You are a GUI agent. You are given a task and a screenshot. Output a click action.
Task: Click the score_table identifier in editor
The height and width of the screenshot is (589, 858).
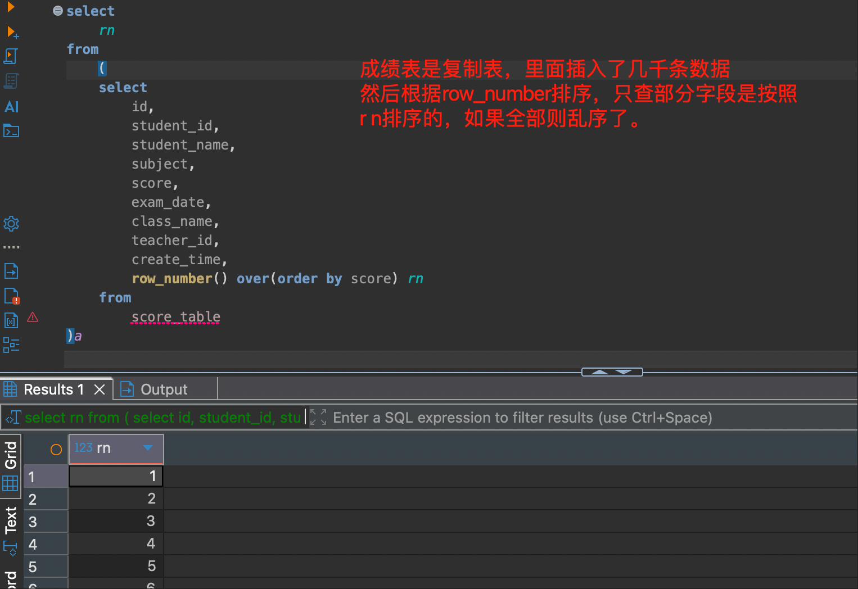176,317
